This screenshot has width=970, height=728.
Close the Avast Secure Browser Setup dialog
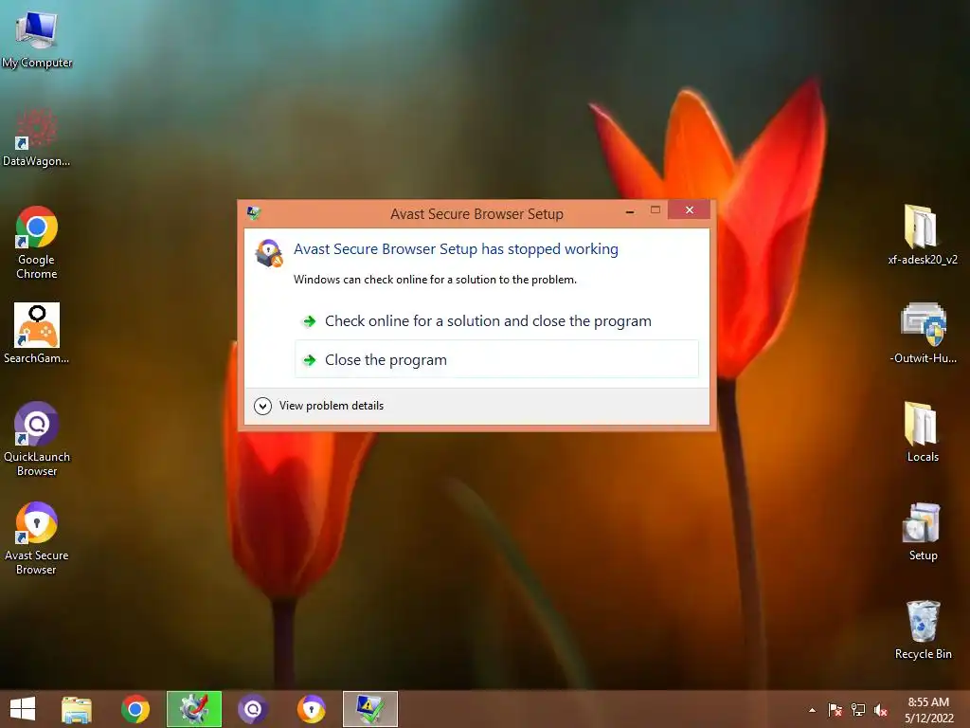point(690,210)
